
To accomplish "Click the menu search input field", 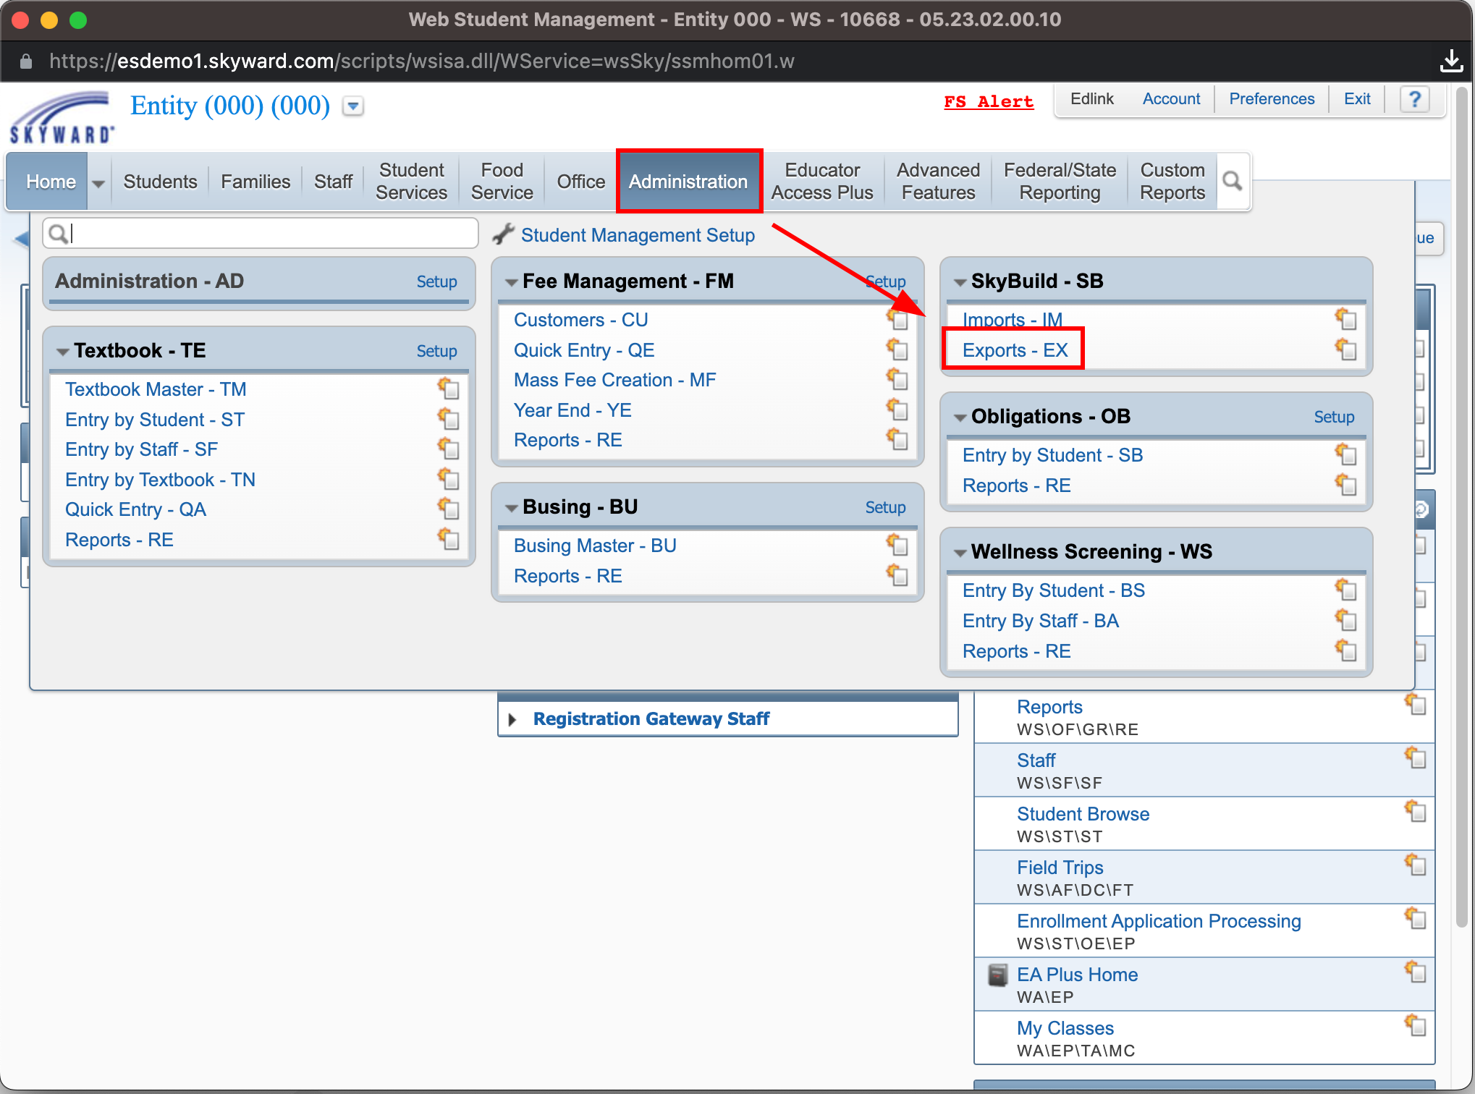I will pos(261,234).
